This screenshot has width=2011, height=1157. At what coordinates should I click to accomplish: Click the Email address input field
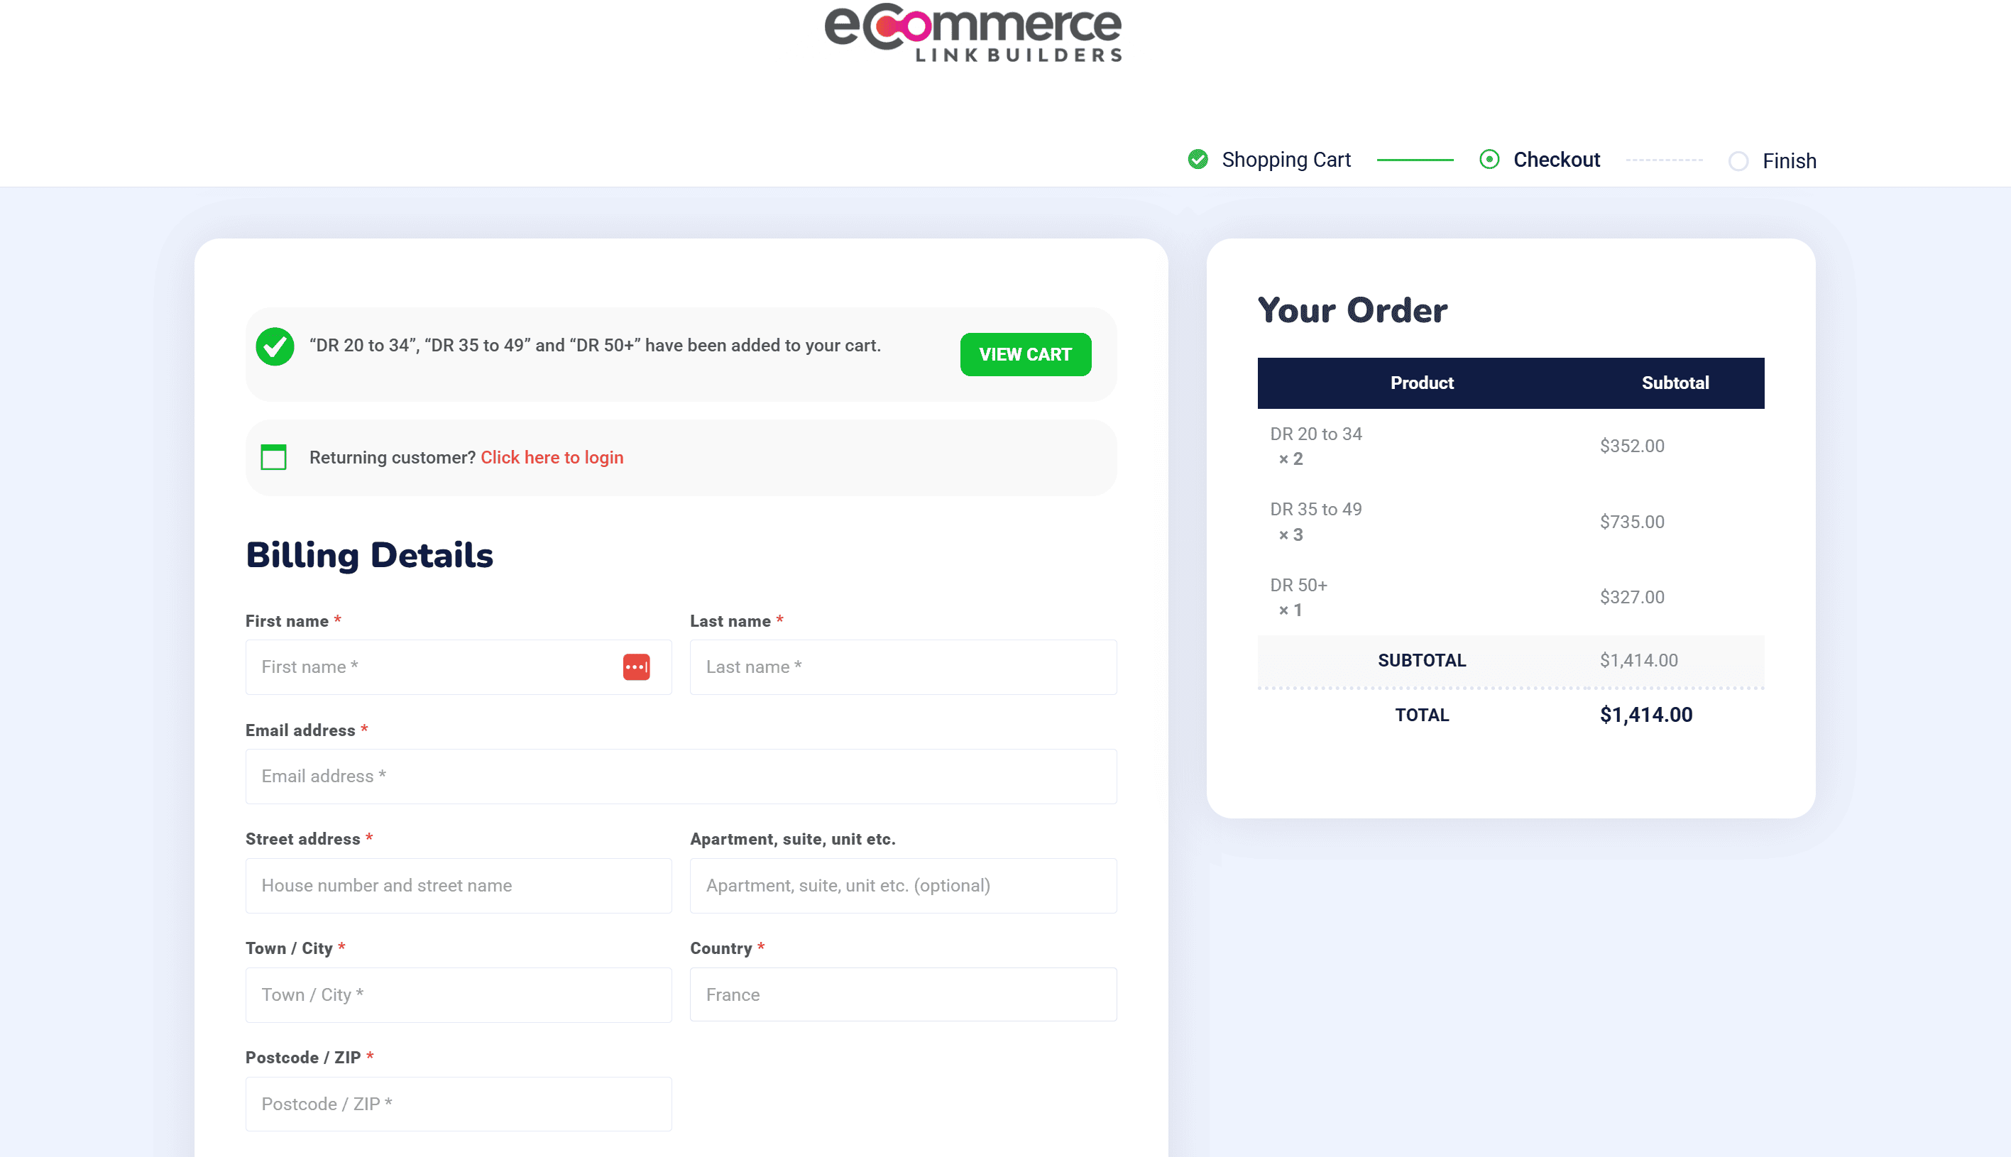[681, 777]
